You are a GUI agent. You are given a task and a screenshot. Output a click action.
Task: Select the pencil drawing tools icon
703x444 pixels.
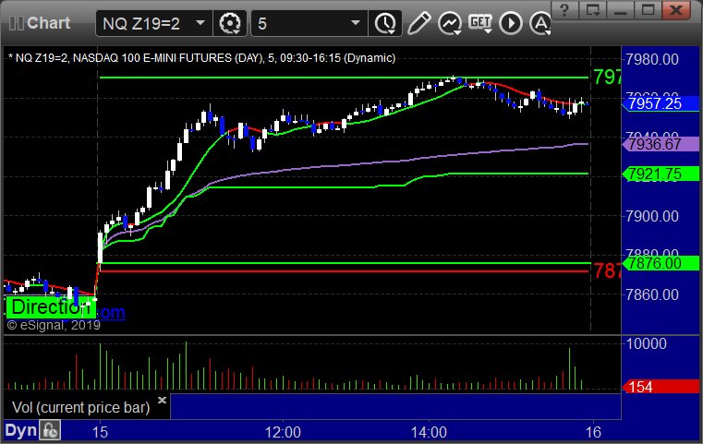(x=419, y=23)
